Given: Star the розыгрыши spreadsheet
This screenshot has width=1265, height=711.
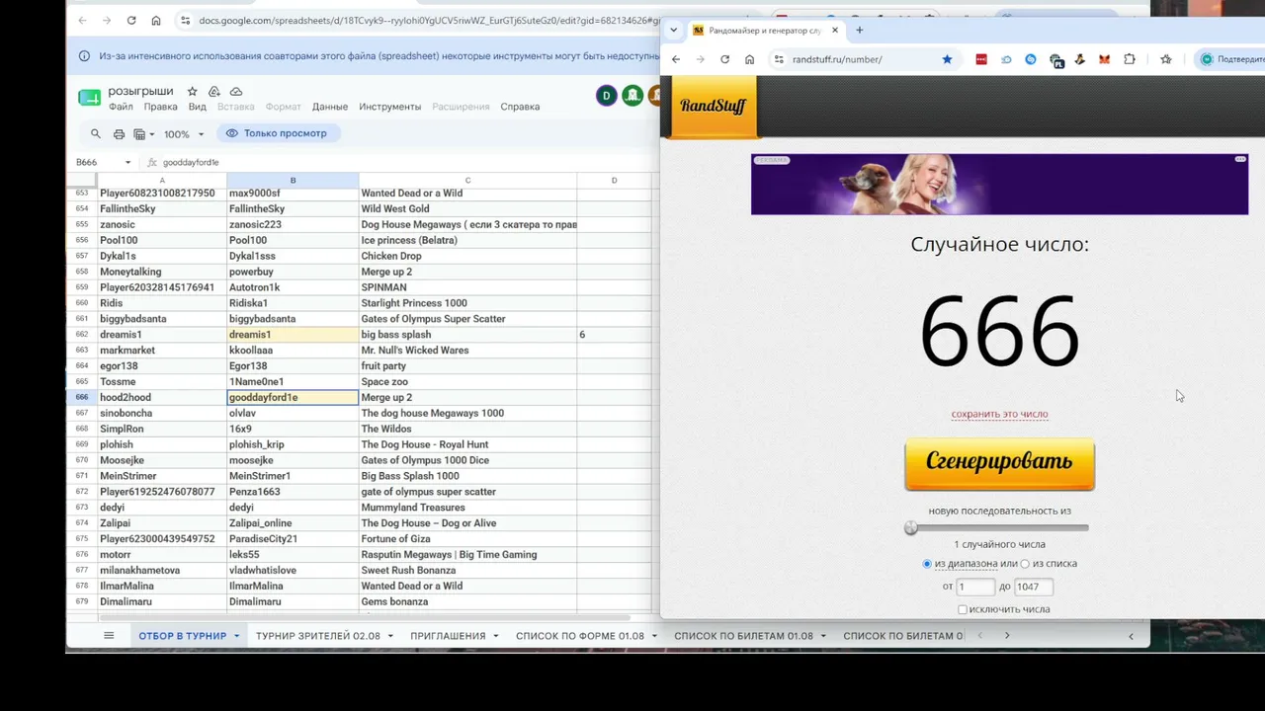Looking at the screenshot, I should [x=193, y=91].
